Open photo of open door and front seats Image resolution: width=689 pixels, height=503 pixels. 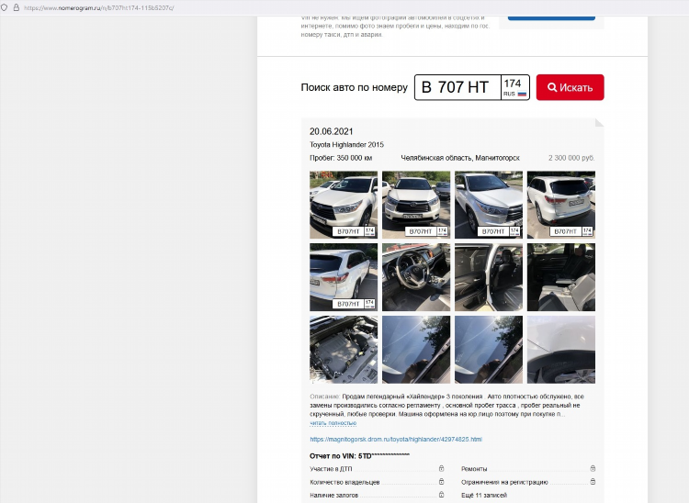tap(489, 277)
